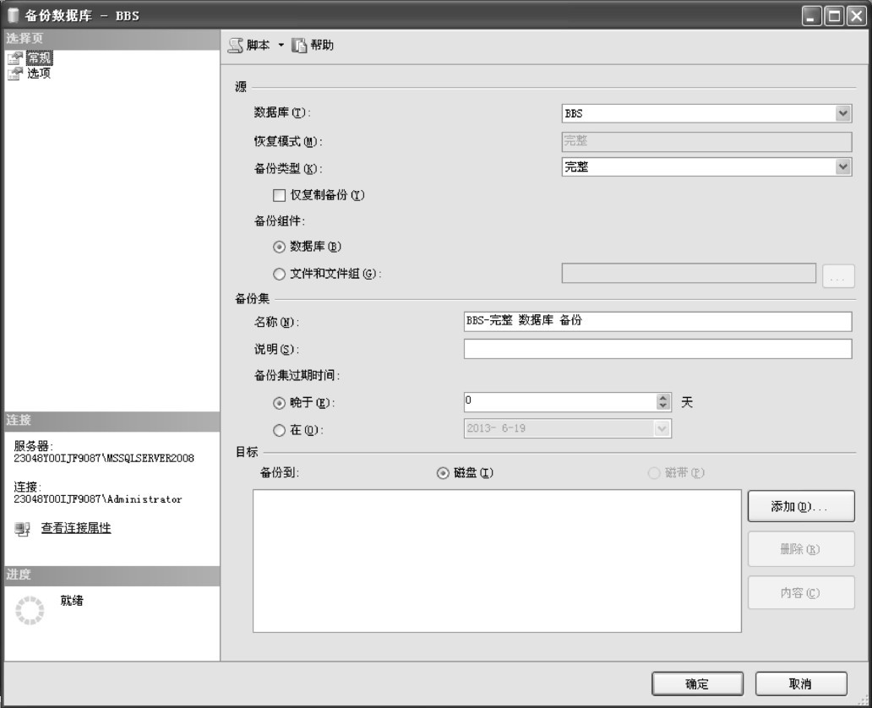
Task: Open the 2013-6-19 date dropdown
Action: point(662,429)
